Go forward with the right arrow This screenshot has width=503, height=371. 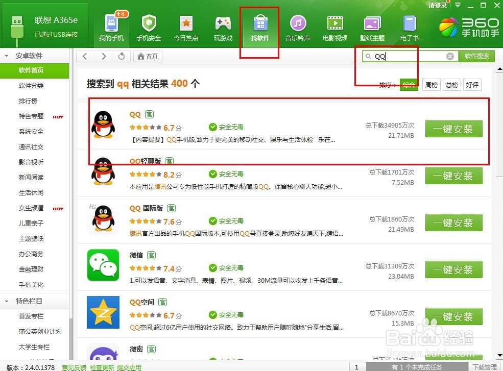pos(104,57)
